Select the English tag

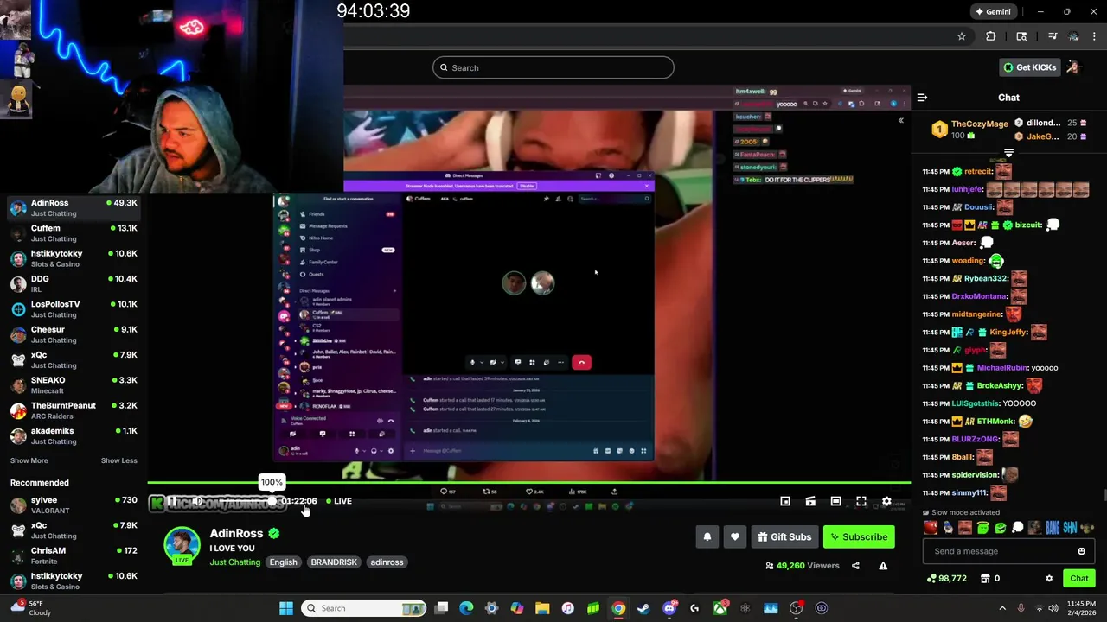coord(283,562)
